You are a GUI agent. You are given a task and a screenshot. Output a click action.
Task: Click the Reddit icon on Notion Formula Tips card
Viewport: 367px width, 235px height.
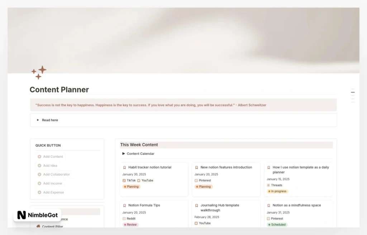click(x=124, y=218)
